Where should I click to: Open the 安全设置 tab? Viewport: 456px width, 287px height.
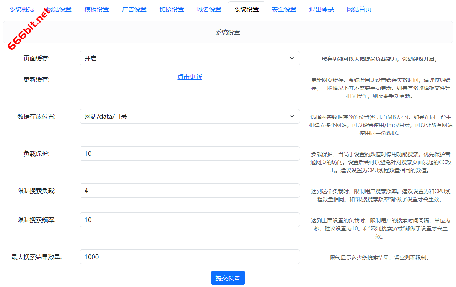click(x=284, y=9)
